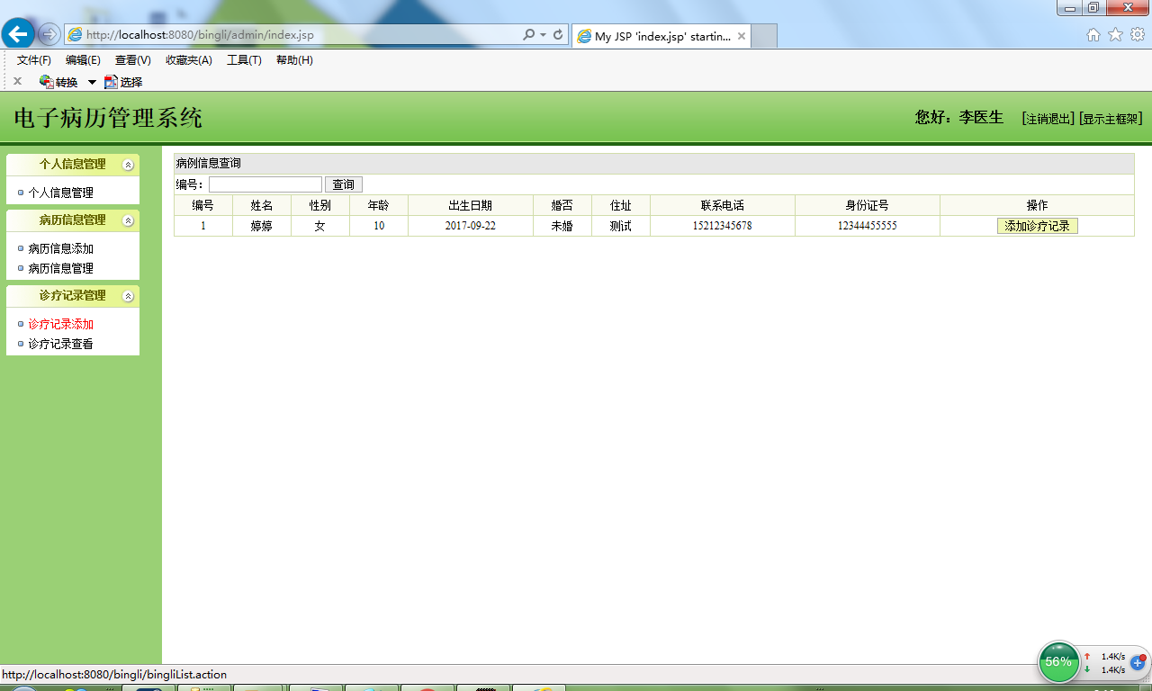Click the 56% speed ball indicator

1058,661
